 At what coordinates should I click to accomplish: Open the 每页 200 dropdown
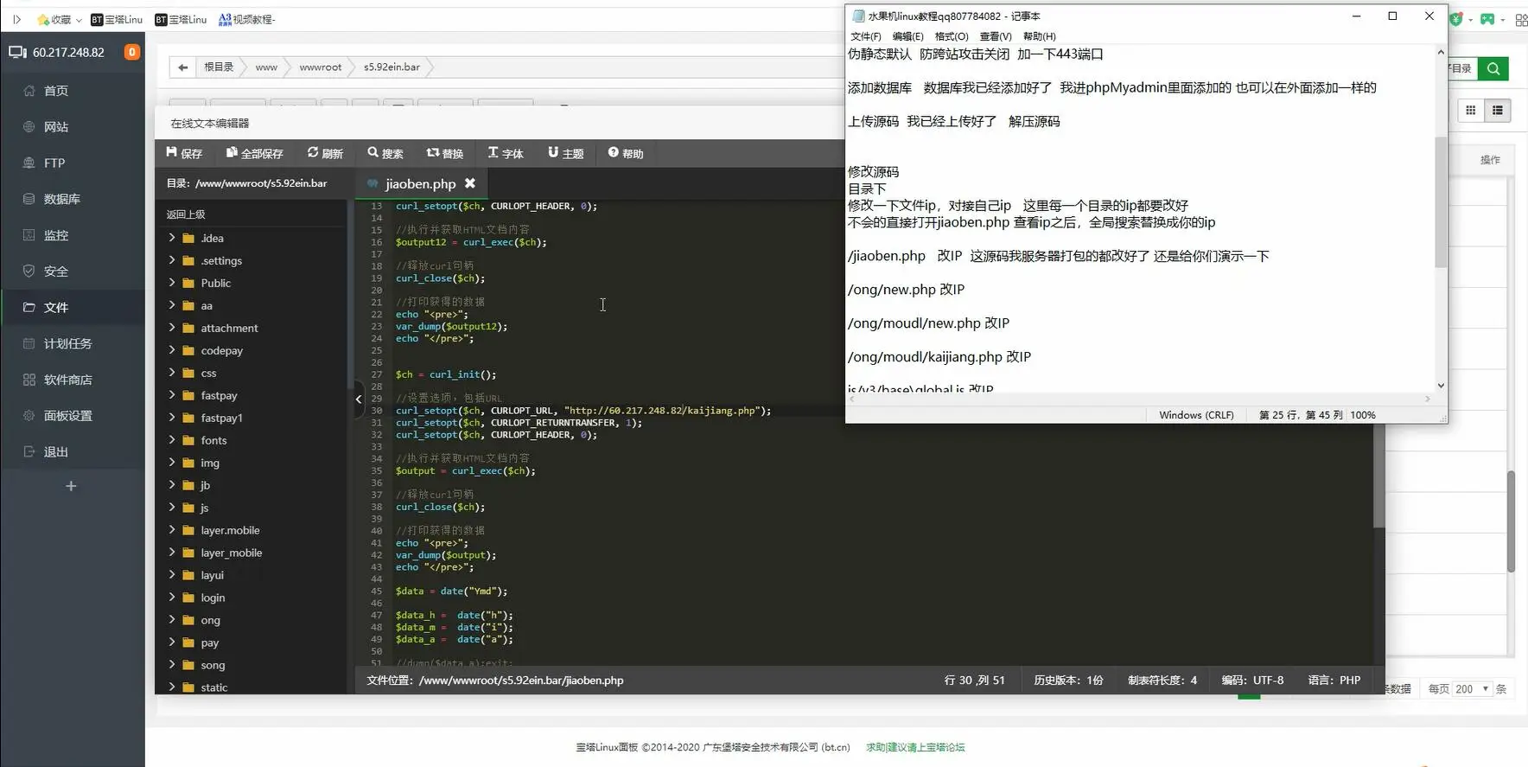[1472, 689]
